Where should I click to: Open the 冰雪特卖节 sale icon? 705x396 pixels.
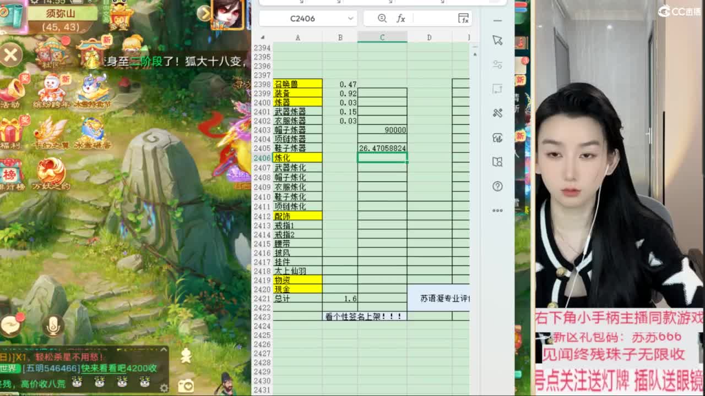pyautogui.click(x=92, y=91)
